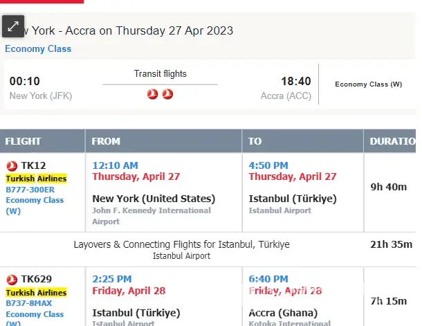Select the FLIGHT column header
This screenshot has height=326, width=422.
24,141
